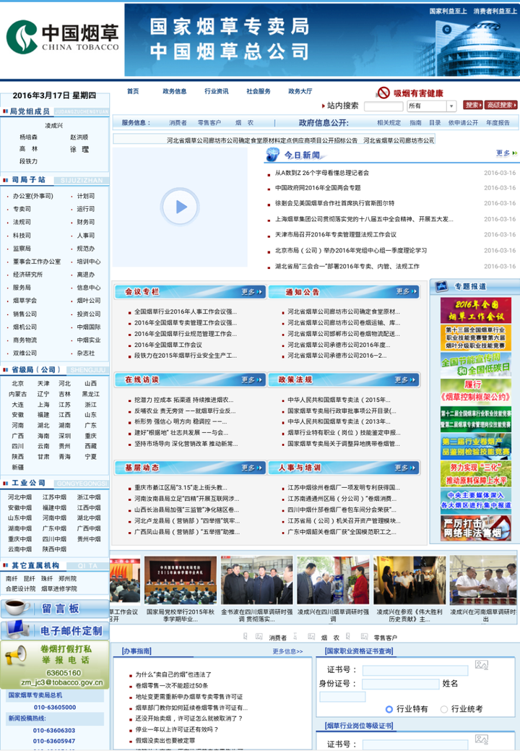Click 更多 next to 今日新闻

[506, 153]
